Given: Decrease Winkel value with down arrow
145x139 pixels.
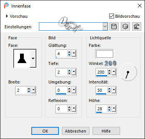Looking at the screenshot, I should (x=110, y=73).
